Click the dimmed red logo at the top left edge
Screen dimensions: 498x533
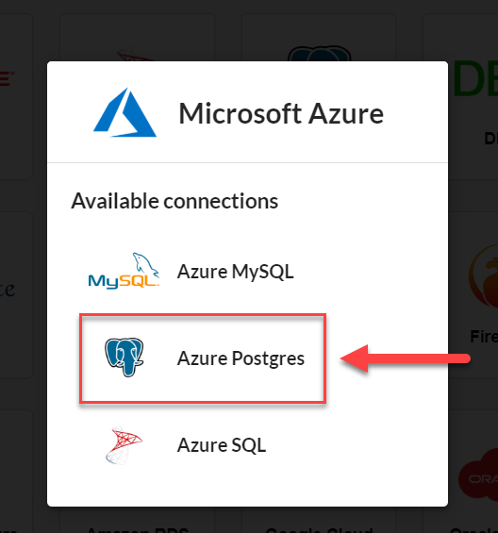[x=7, y=78]
